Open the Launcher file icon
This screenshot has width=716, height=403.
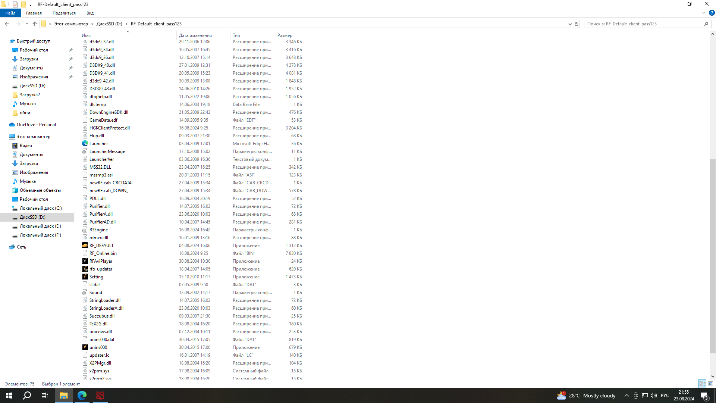click(x=85, y=143)
